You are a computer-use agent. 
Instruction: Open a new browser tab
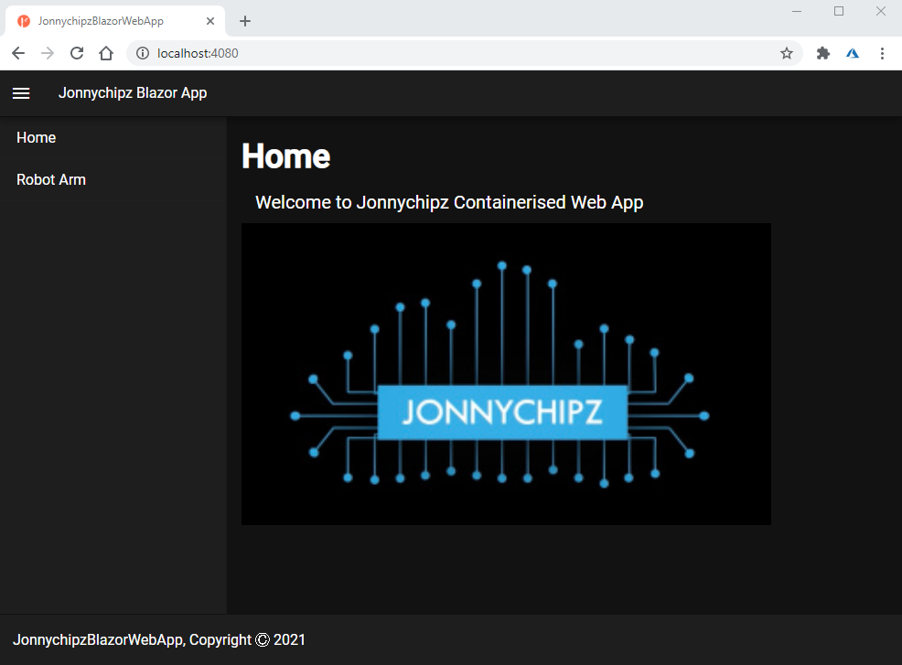click(245, 21)
